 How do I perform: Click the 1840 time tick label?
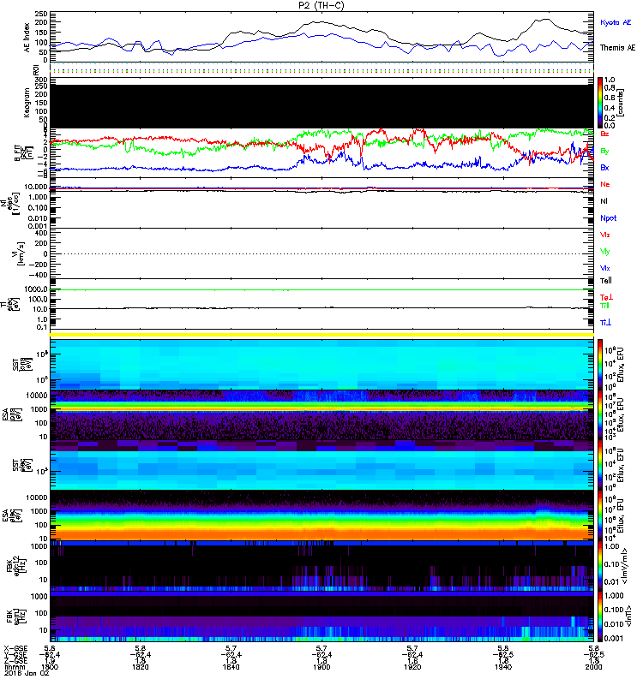231,667
